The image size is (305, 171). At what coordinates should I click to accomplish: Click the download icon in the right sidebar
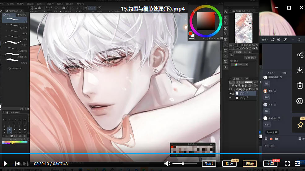[x=300, y=71]
